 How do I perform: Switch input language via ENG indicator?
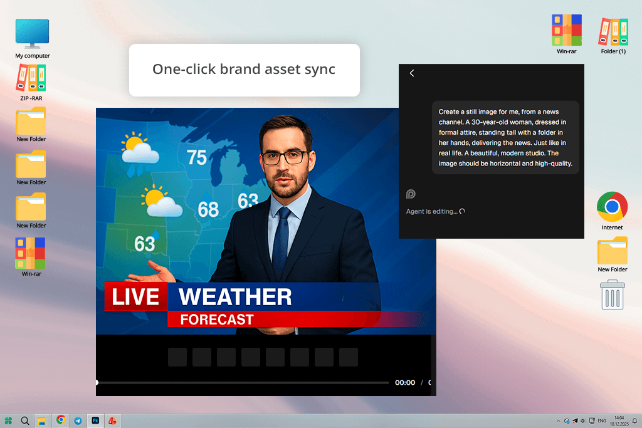602,421
